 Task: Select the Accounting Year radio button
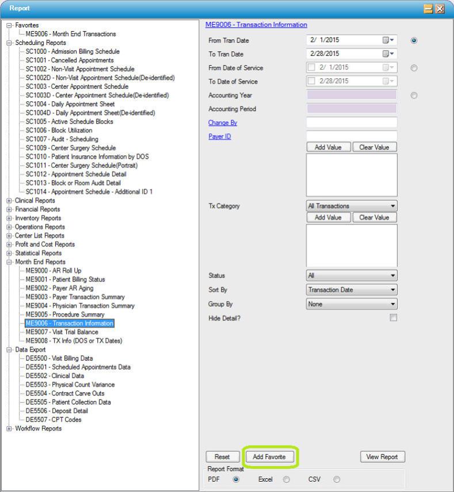(x=414, y=96)
